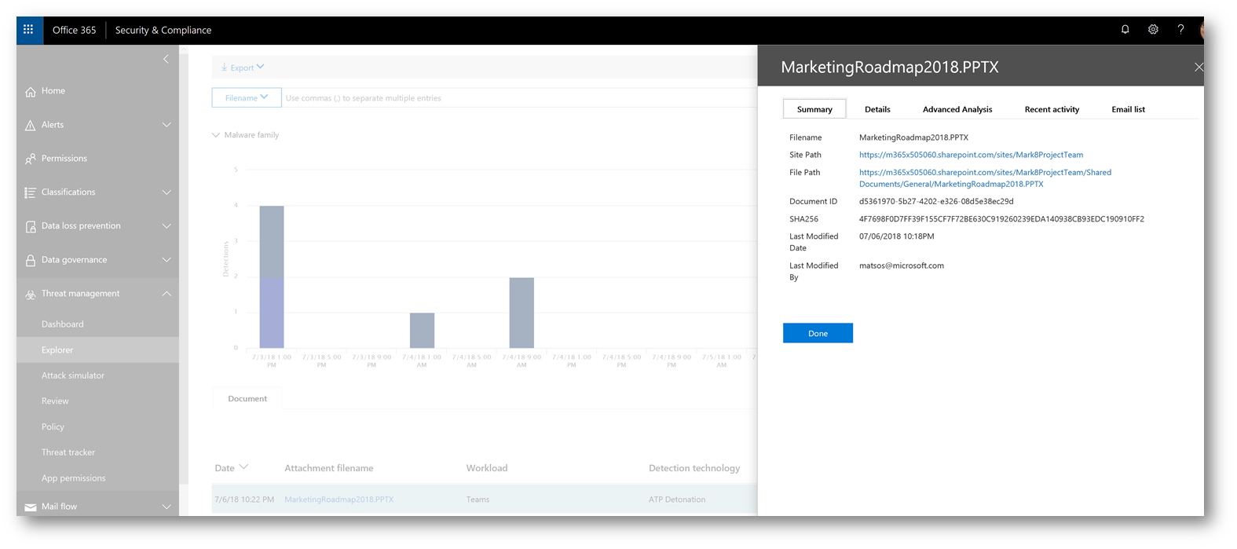Expand the Classifications section chevron
This screenshot has height=549, width=1237.
[167, 192]
